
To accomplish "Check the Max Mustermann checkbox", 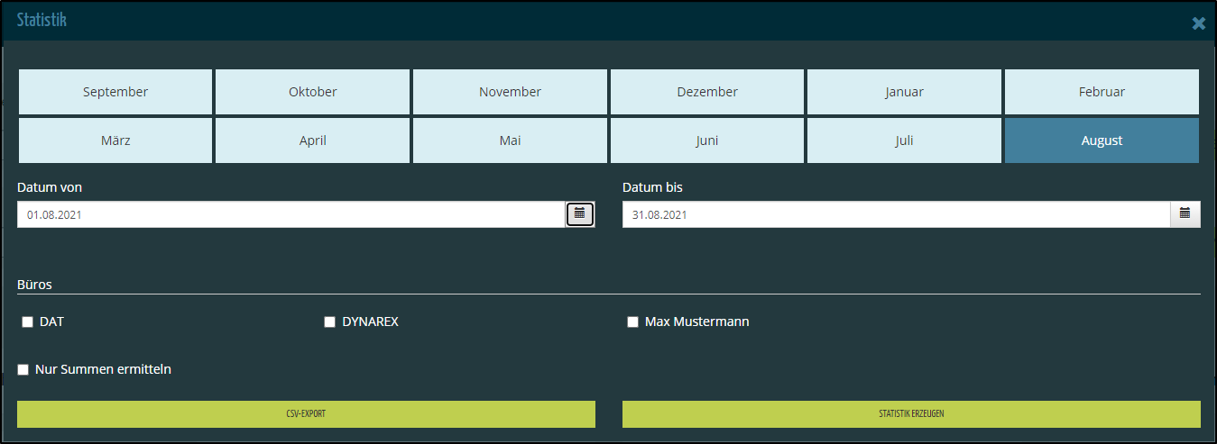I will pyautogui.click(x=632, y=322).
